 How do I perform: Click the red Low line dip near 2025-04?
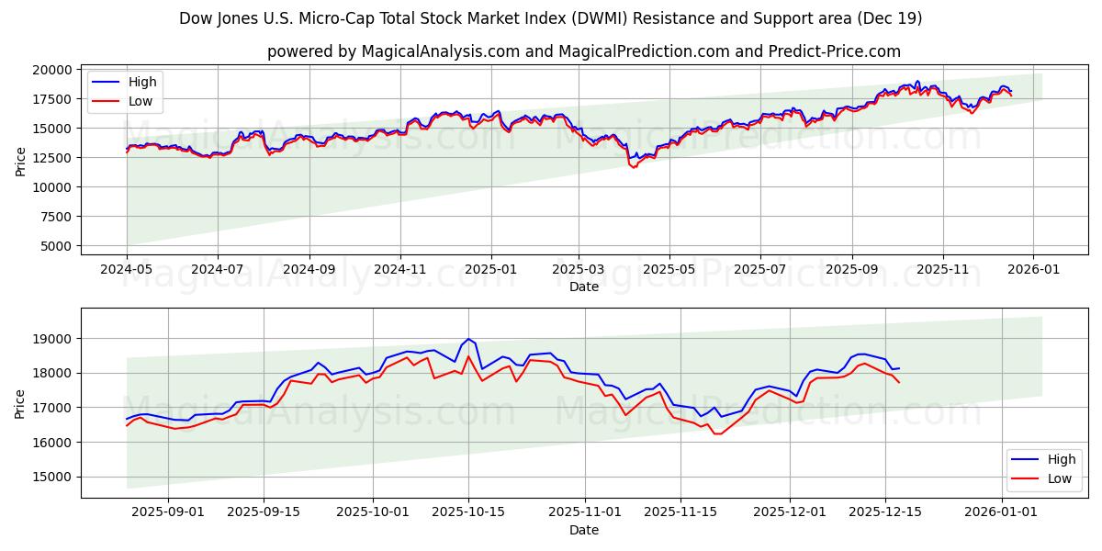(634, 169)
